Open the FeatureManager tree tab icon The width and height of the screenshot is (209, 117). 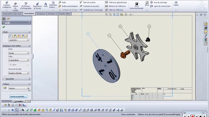4,19
